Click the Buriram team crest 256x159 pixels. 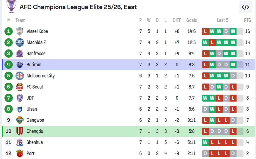pyautogui.click(x=20, y=65)
